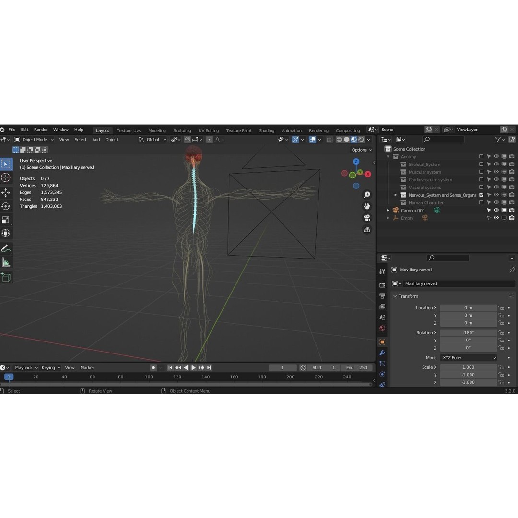Enable Material Preview shading mode
Screen dimensions: 518x518
click(x=354, y=140)
